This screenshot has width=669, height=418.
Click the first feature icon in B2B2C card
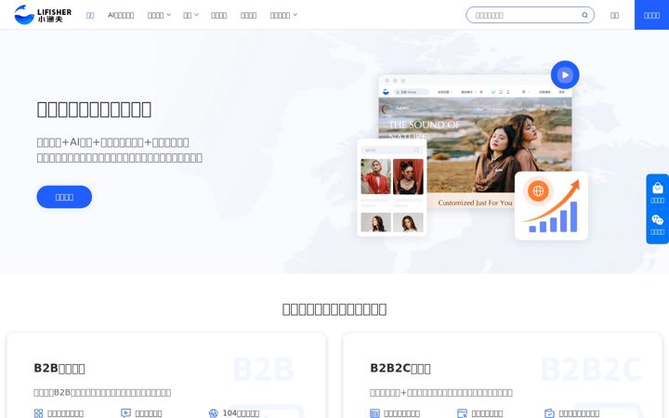pyautogui.click(x=374, y=413)
